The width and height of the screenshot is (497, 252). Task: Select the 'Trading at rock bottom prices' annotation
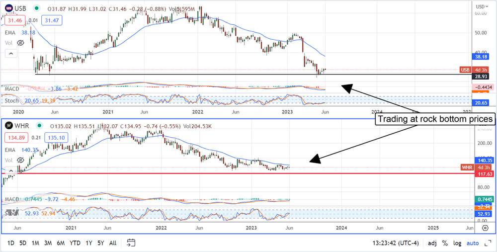click(433, 119)
